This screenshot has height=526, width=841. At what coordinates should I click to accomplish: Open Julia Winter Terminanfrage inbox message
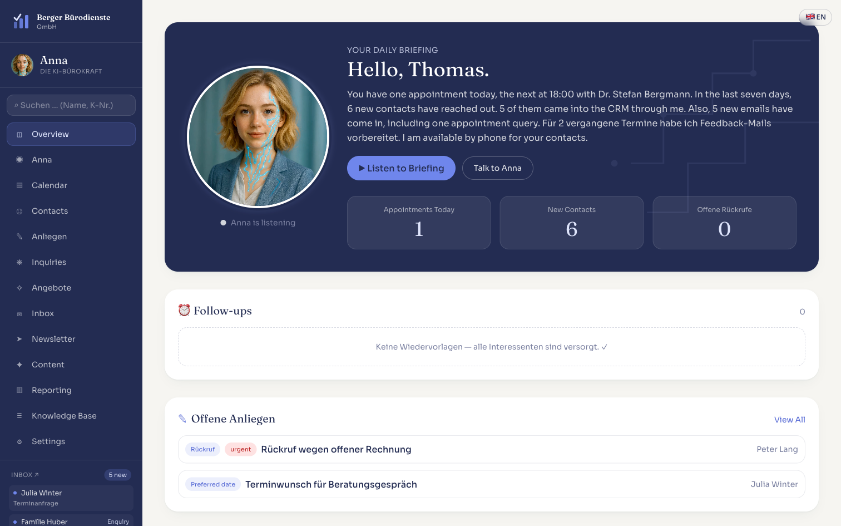(x=71, y=498)
